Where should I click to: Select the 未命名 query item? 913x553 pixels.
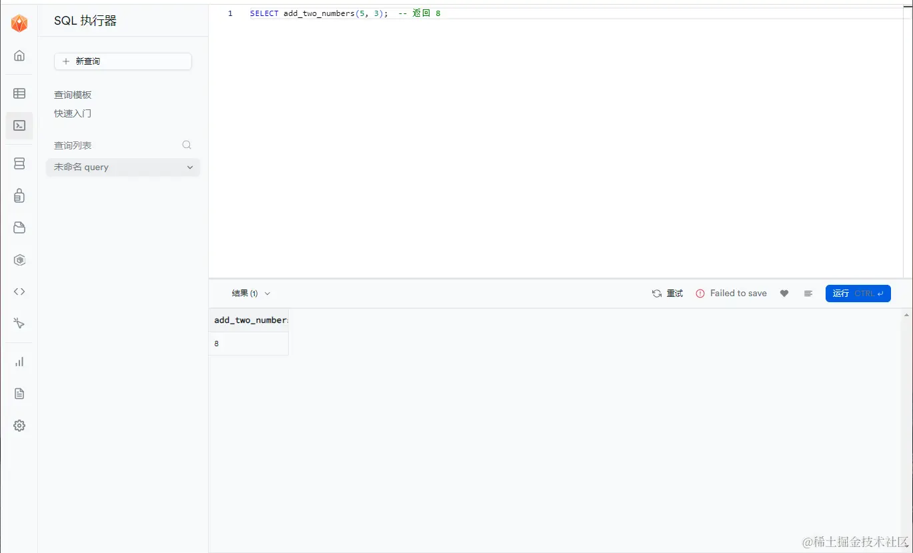click(123, 167)
